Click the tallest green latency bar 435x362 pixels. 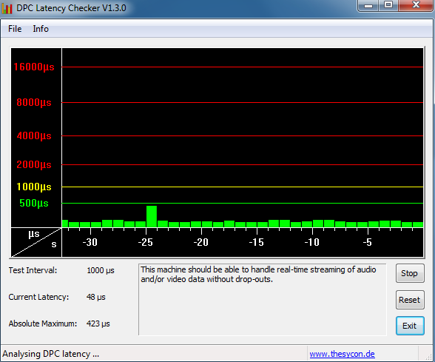click(152, 216)
